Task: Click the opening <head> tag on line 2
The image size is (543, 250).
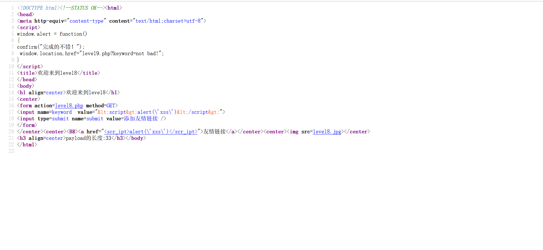Action: coord(25,14)
